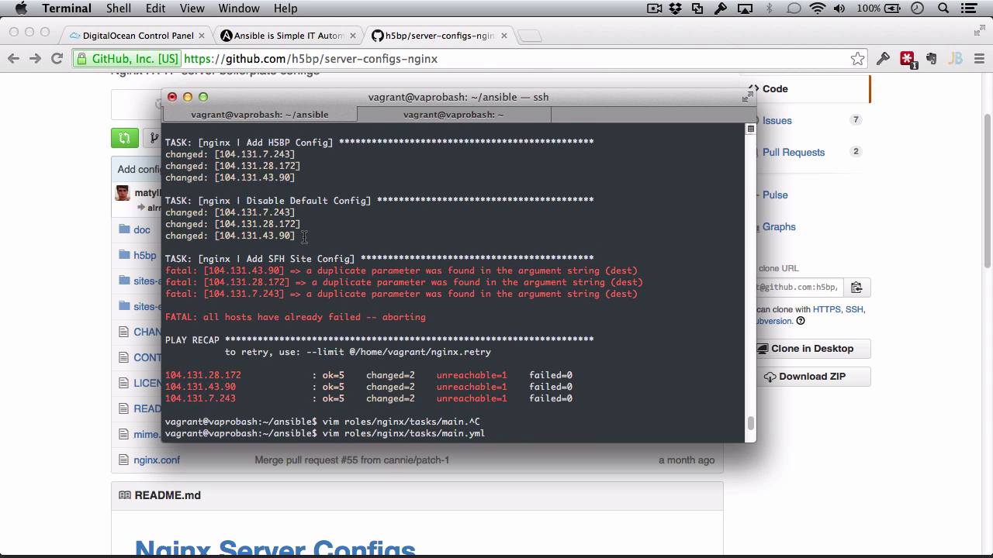The image size is (993, 558).
Task: Go back in browser history
Action: [13, 59]
